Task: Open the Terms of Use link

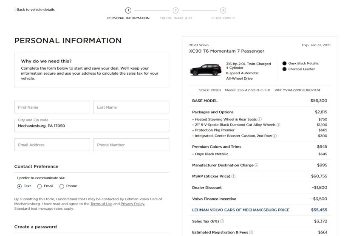Action: click(101, 204)
